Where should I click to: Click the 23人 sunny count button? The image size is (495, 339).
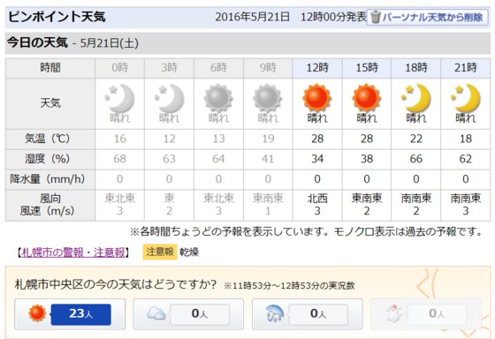(x=80, y=314)
